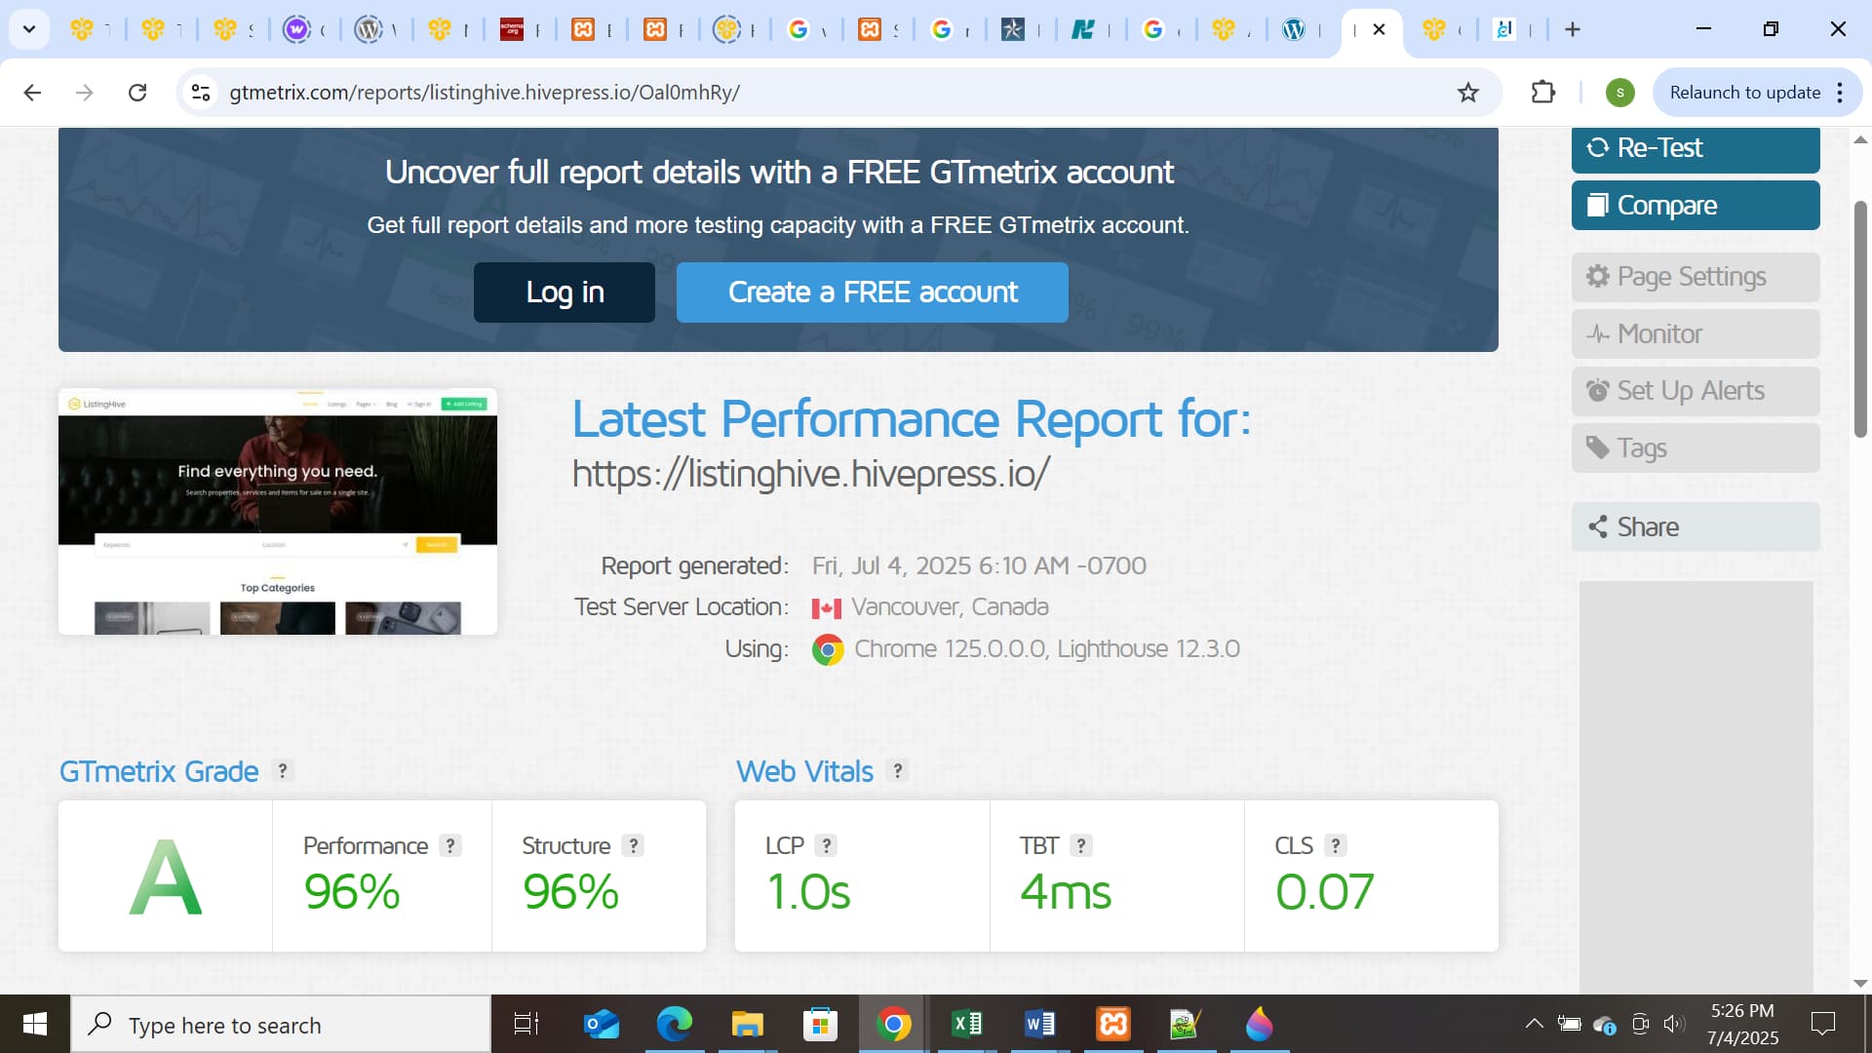Click the GTmetrix Grade help question mark

click(283, 770)
